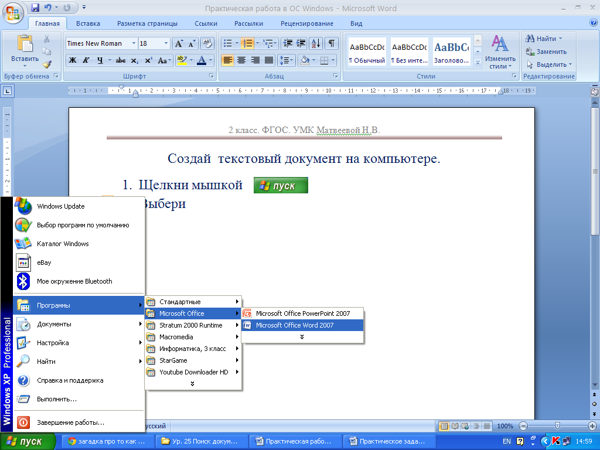Image resolution: width=600 pixels, height=450 pixels.
Task: Switch to the Вставка tab
Action: [88, 23]
